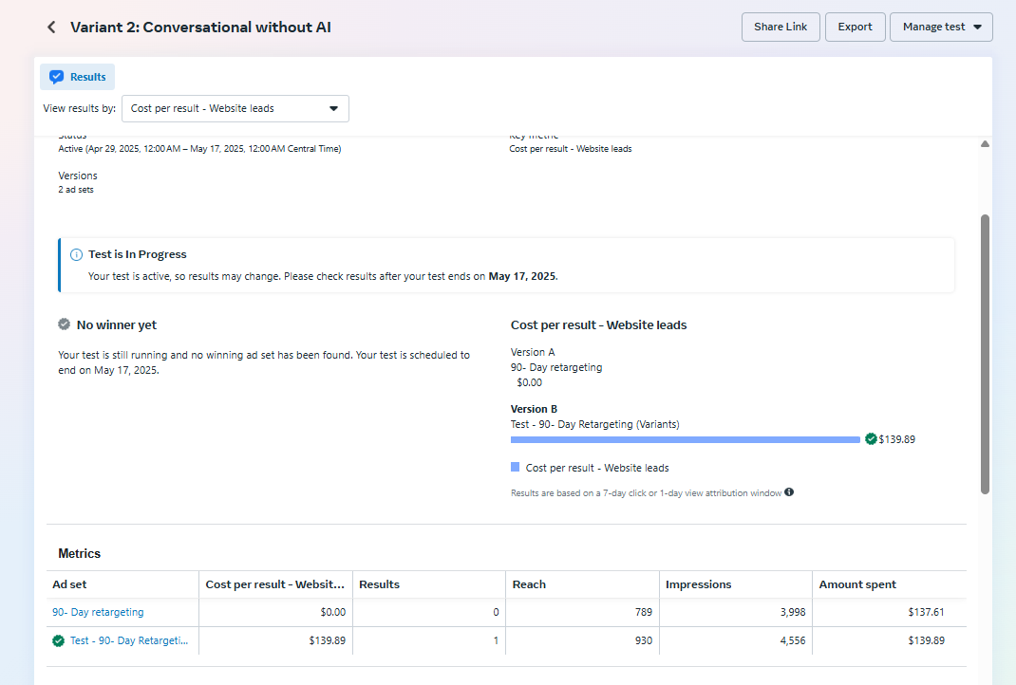Click the Results tab checkmark icon
Image resolution: width=1016 pixels, height=685 pixels.
click(56, 77)
